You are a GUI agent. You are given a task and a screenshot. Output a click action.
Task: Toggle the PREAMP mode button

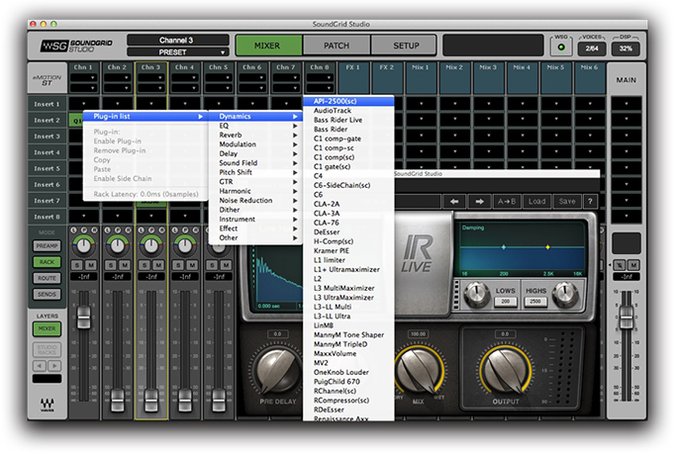tap(48, 246)
